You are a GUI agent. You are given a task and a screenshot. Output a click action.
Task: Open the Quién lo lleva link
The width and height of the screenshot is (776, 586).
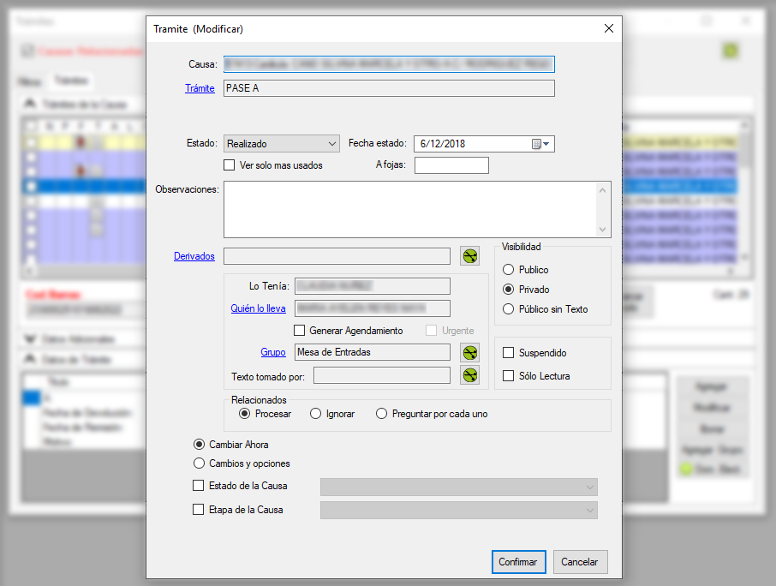pos(258,309)
